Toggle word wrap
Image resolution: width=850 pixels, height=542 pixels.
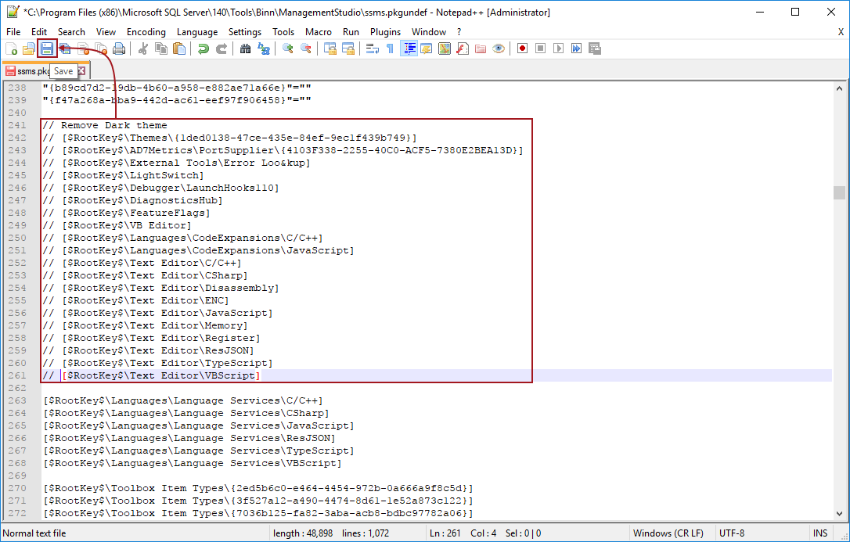pos(374,48)
